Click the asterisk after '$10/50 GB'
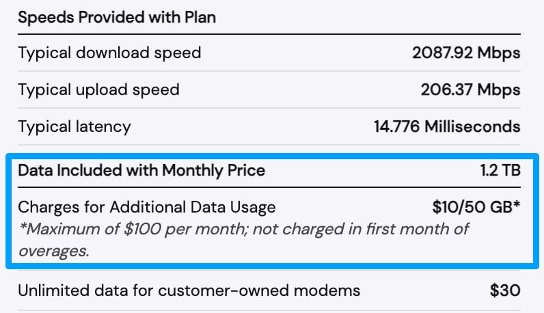544x313 pixels. click(x=517, y=205)
